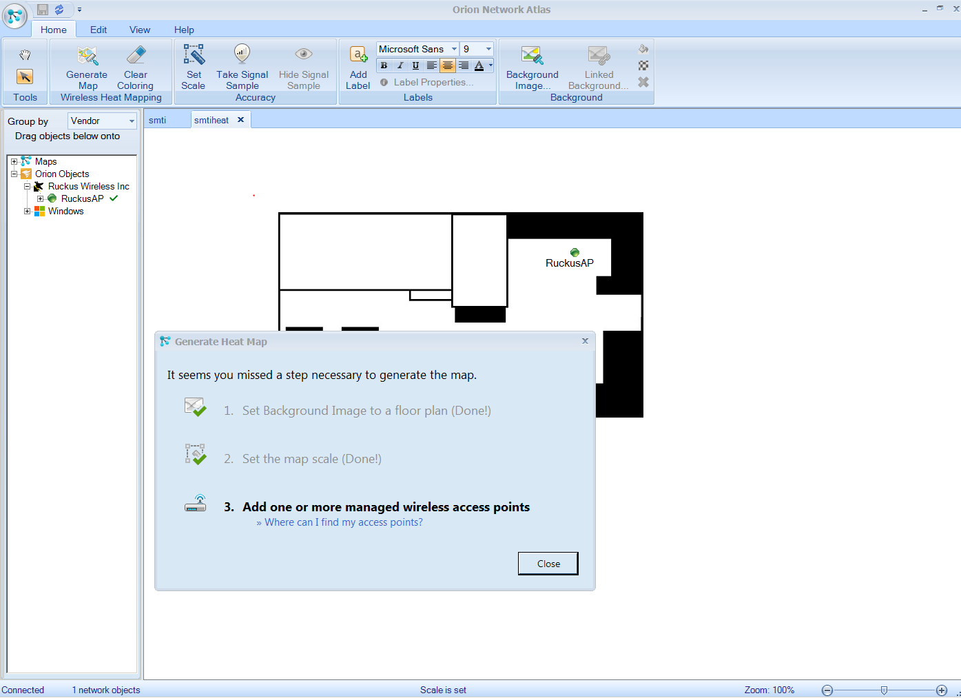The width and height of the screenshot is (961, 698).
Task: Click the 'Scale is set' status text
Action: click(443, 690)
